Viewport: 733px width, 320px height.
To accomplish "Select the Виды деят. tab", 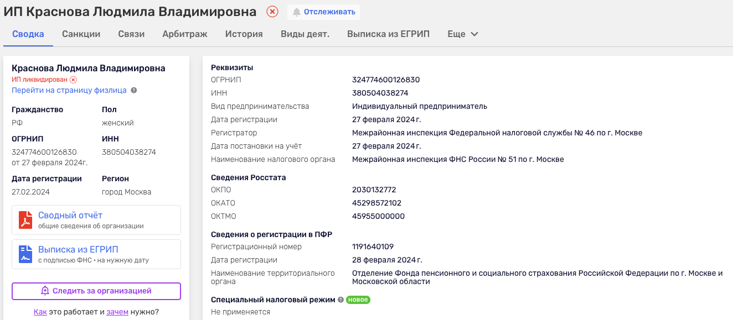I will [304, 34].
